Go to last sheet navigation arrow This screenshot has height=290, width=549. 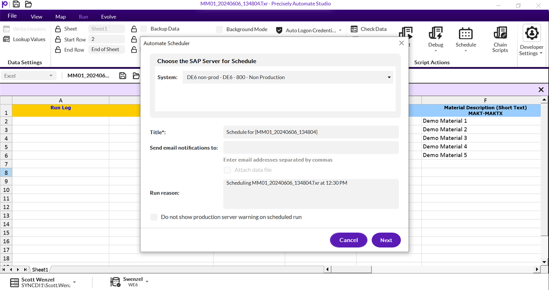(25, 270)
